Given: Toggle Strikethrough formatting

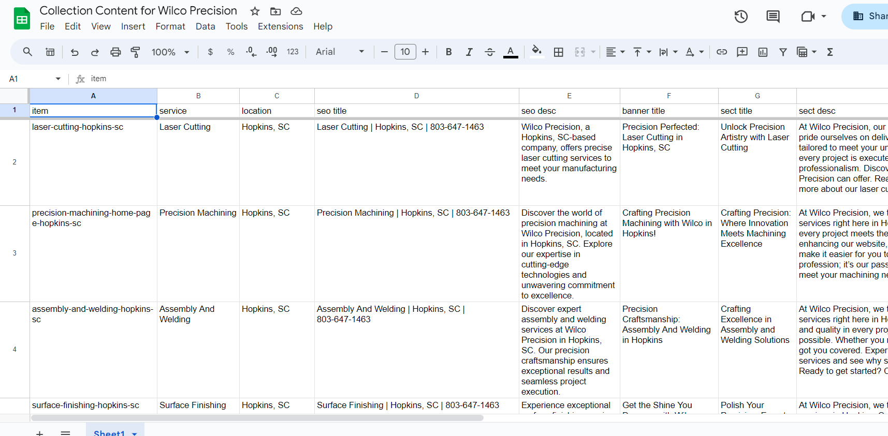Looking at the screenshot, I should pos(490,52).
